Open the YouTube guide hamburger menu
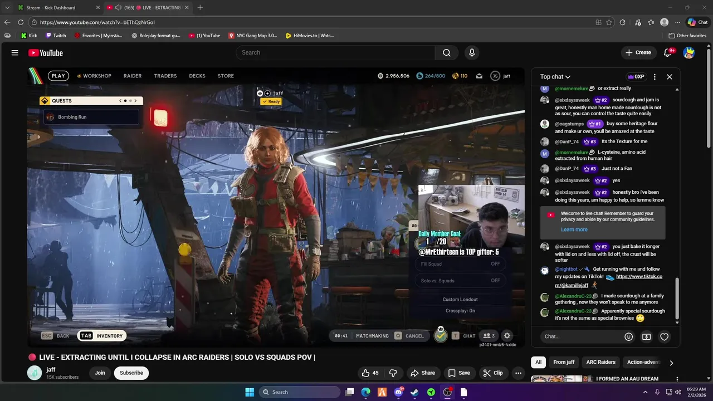Image resolution: width=713 pixels, height=401 pixels. (14, 53)
